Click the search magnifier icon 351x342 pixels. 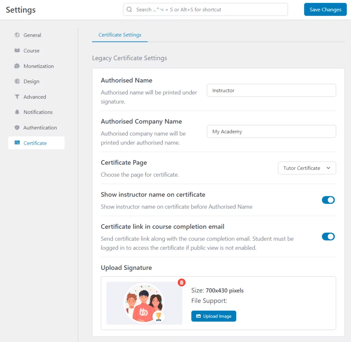coord(129,9)
